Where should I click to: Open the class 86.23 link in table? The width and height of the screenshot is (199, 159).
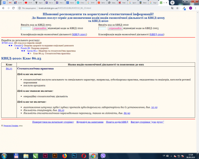(x=9, y=69)
